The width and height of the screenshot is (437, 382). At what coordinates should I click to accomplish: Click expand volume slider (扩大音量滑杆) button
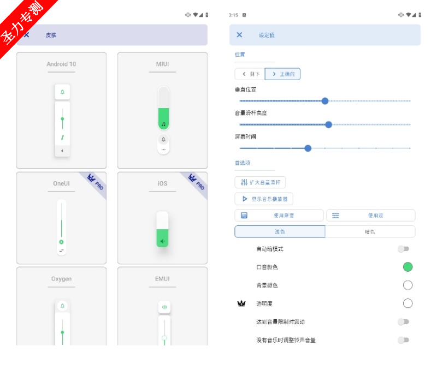(x=261, y=182)
